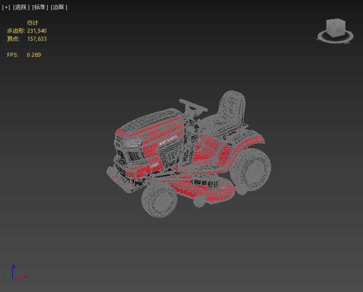The height and width of the screenshot is (292, 363).
Task: Open the [透视] perspective view menu
Action: [x=21, y=7]
